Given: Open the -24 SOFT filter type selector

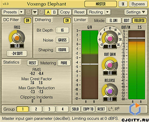Looking at the screenshot, I should 17,53.
